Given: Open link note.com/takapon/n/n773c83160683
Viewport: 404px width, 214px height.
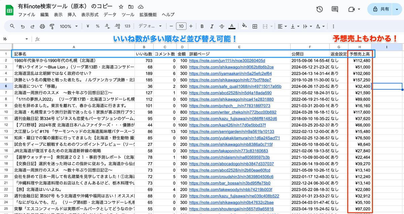Looking at the screenshot, I should 228,150.
